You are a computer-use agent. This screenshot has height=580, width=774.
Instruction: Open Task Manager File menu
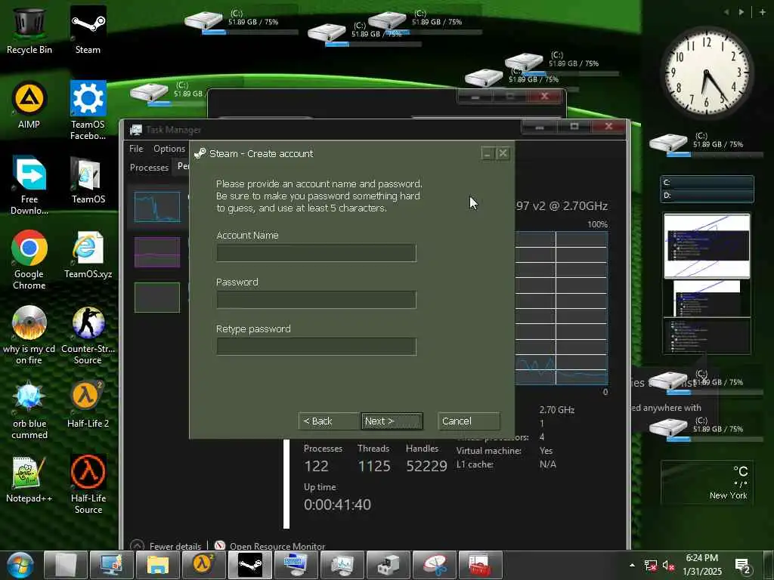(136, 149)
